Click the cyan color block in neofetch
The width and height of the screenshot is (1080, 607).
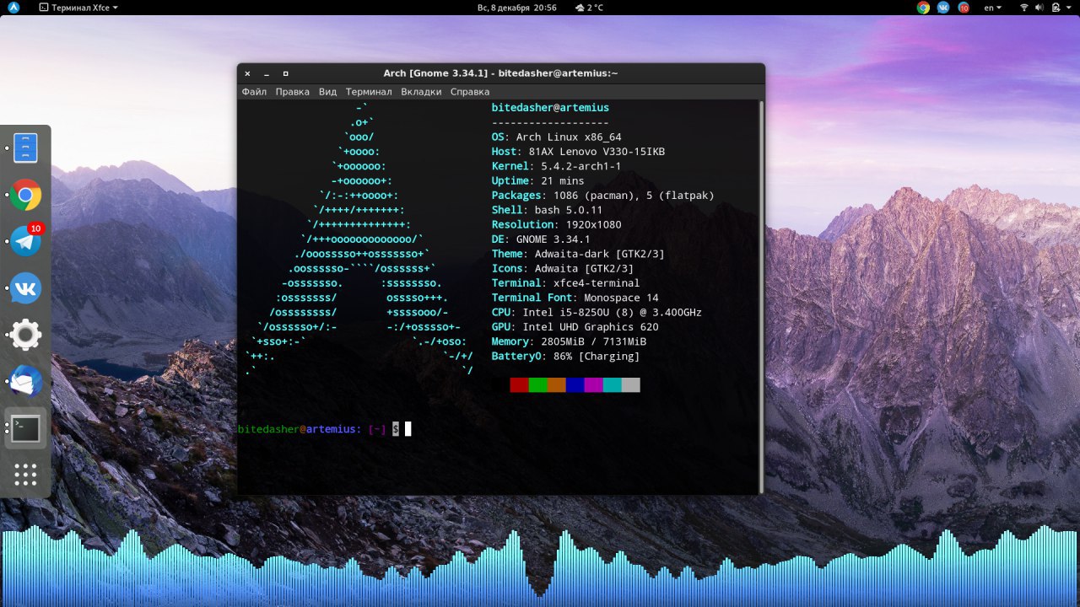(x=612, y=385)
